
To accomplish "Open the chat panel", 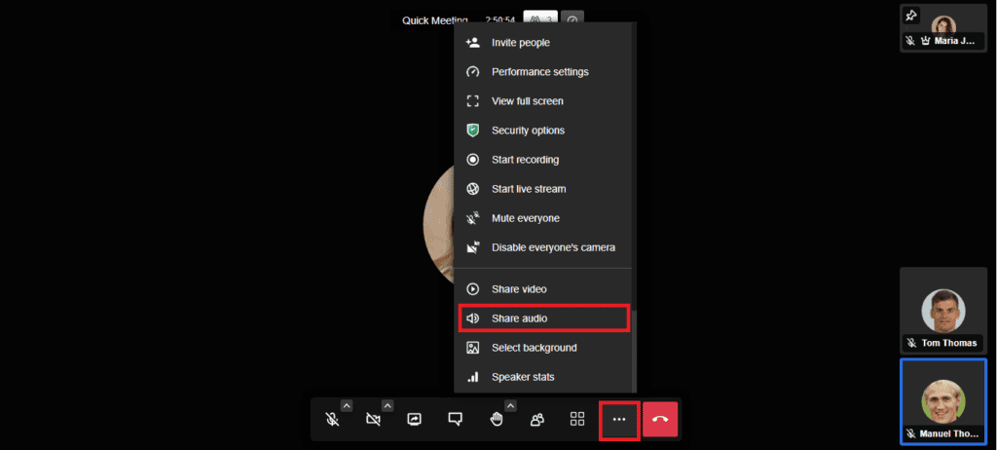I will click(455, 420).
